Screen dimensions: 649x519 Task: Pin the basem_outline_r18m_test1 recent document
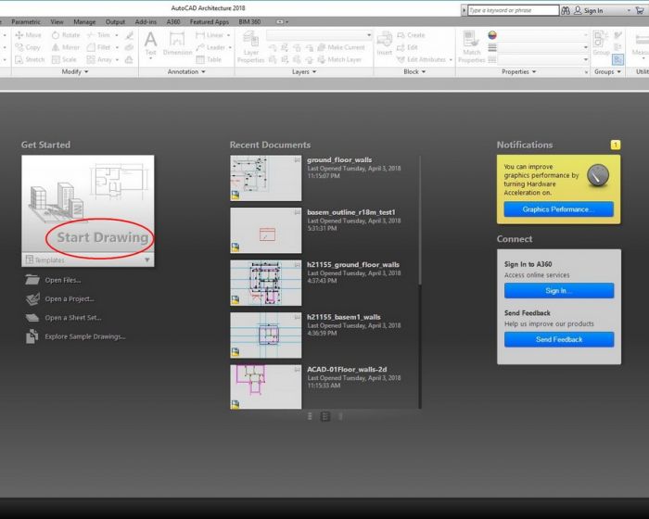tap(298, 212)
